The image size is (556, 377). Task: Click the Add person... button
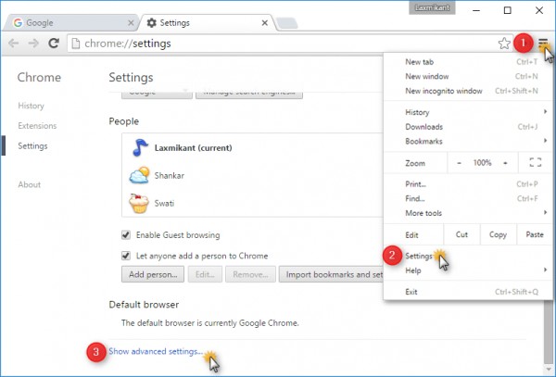tap(153, 274)
